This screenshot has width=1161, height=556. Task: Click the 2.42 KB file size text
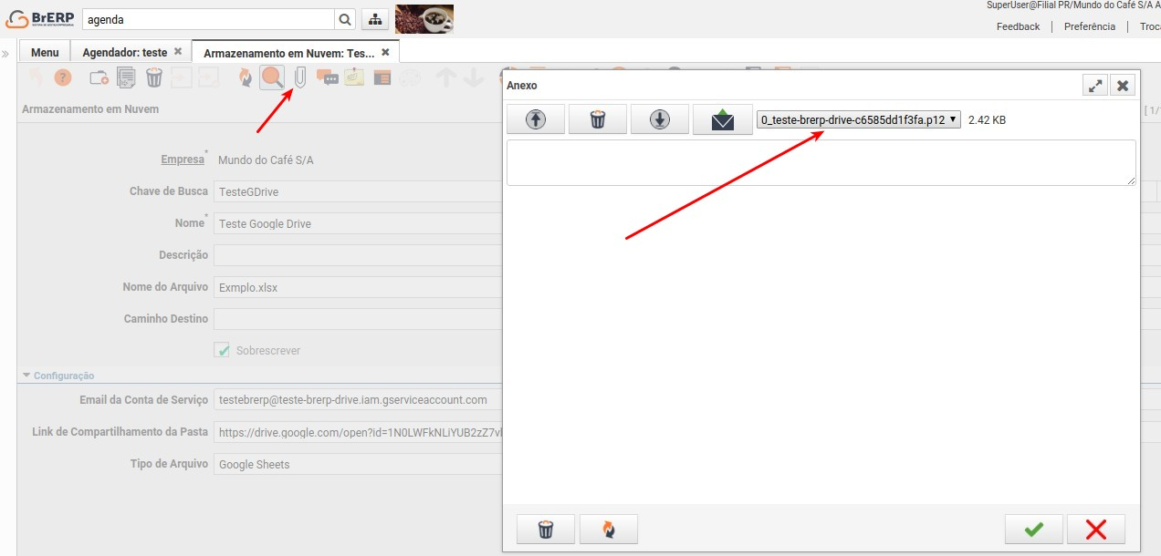pyautogui.click(x=987, y=120)
